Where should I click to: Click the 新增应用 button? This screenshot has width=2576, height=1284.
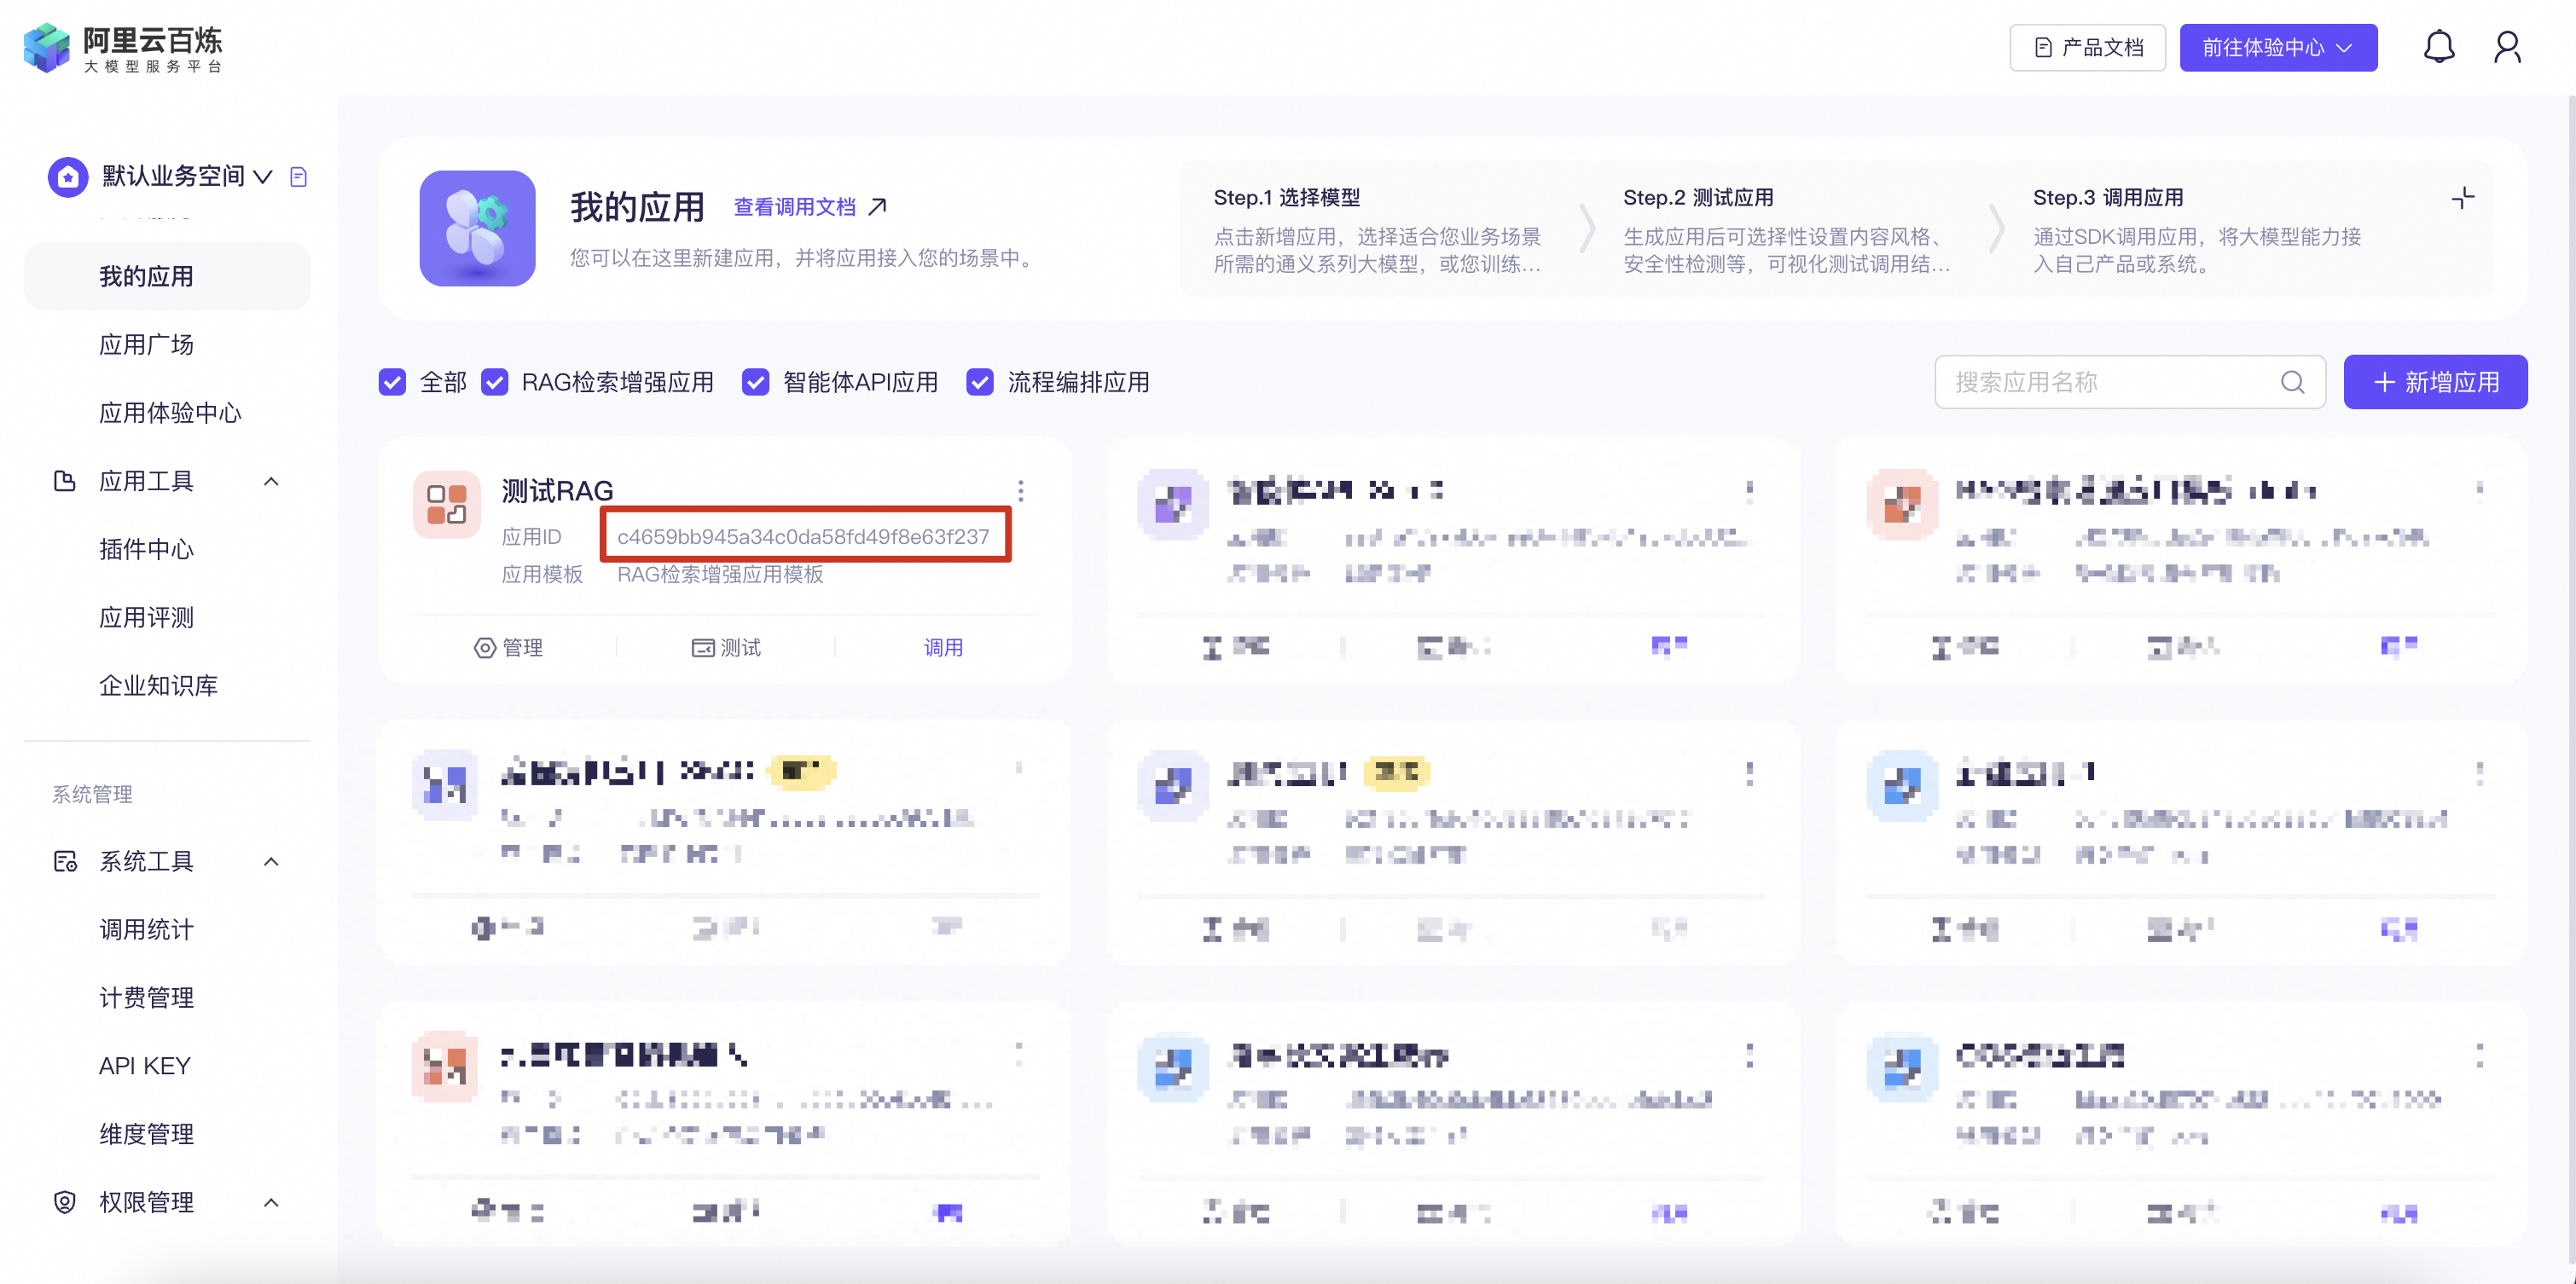pos(2434,382)
